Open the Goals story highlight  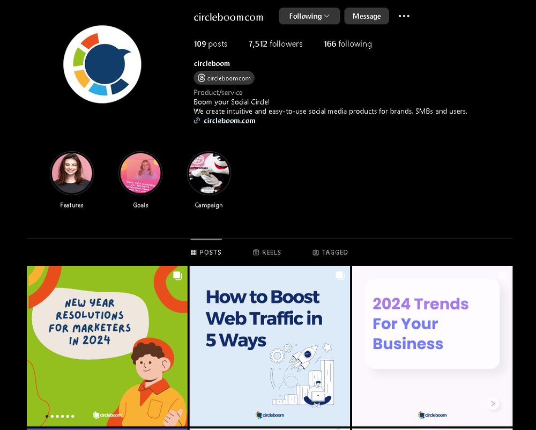point(140,173)
